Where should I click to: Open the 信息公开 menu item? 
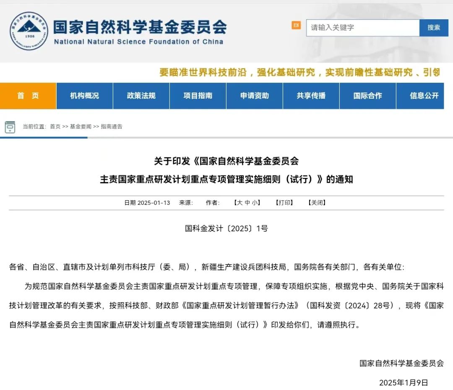[420, 96]
